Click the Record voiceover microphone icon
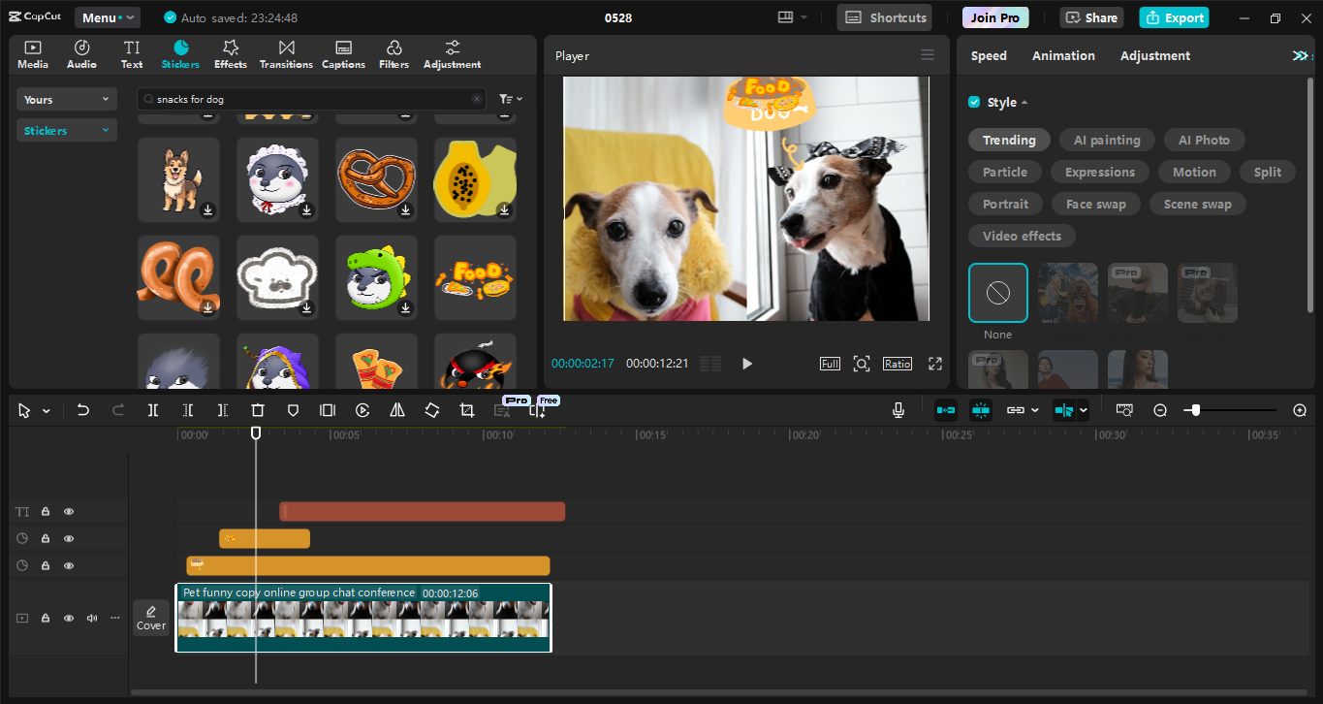 (x=898, y=409)
